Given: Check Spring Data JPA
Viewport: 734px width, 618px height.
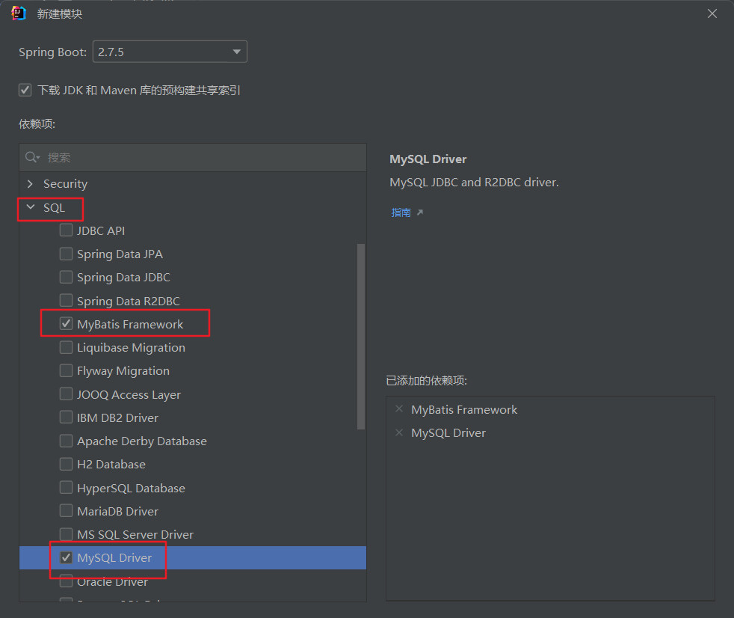Looking at the screenshot, I should tap(66, 254).
